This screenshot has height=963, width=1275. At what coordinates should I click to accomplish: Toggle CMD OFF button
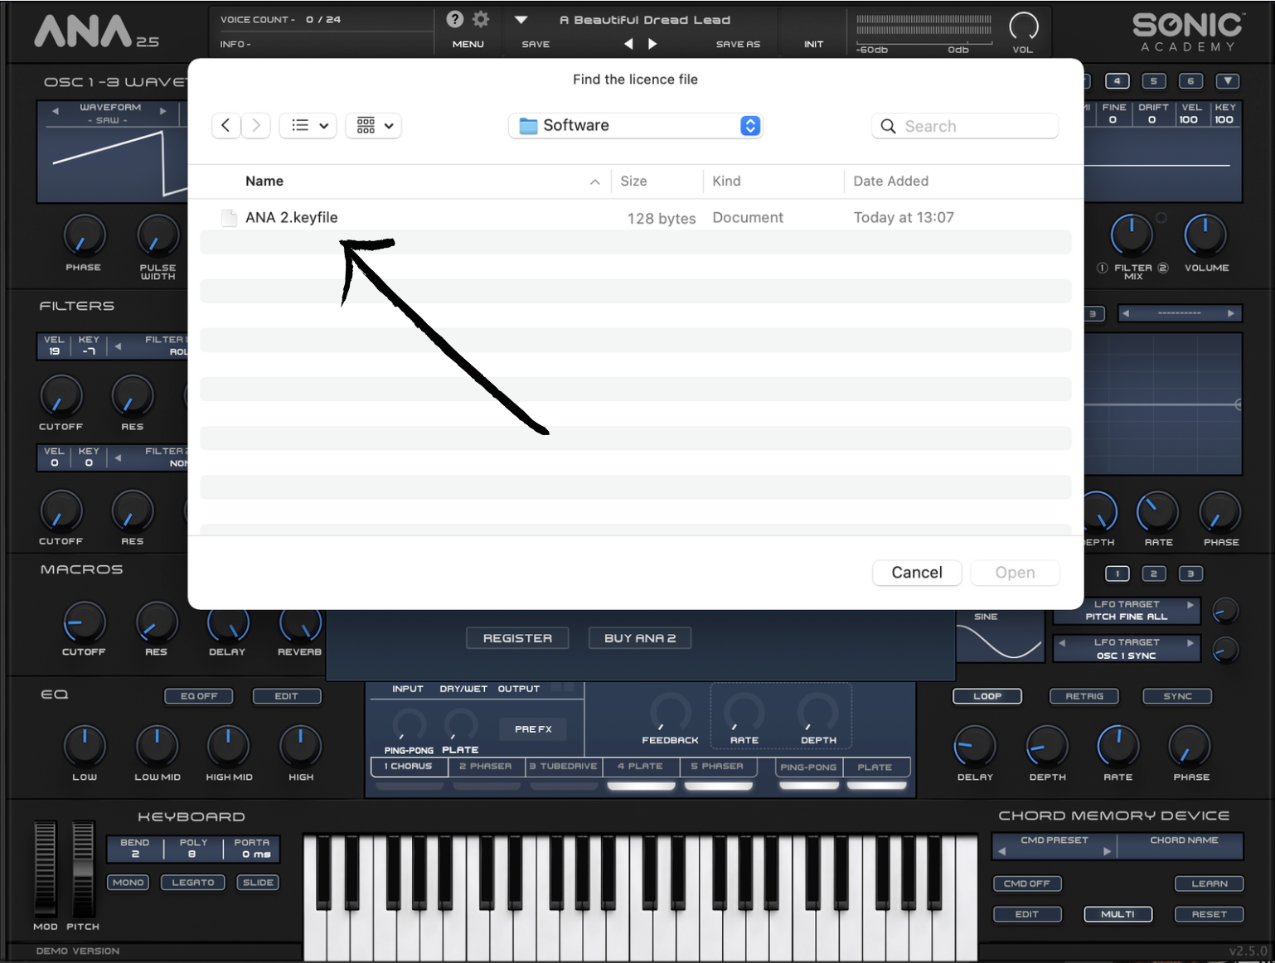[1027, 883]
